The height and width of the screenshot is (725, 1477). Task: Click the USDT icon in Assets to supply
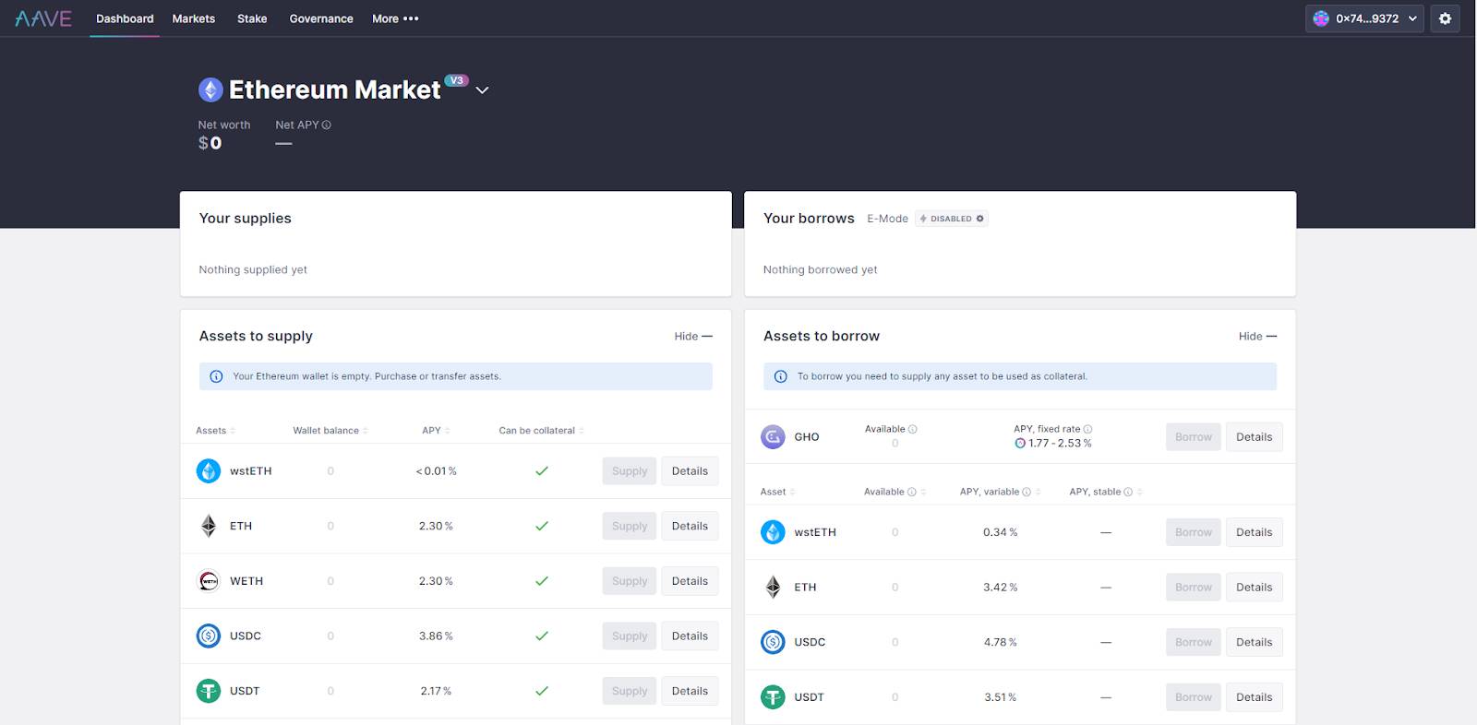coord(209,691)
